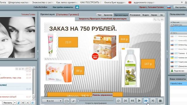The image size is (187, 105).
Task: Open the Послать button dropdown arrow
Action: pyautogui.click(x=15, y=103)
